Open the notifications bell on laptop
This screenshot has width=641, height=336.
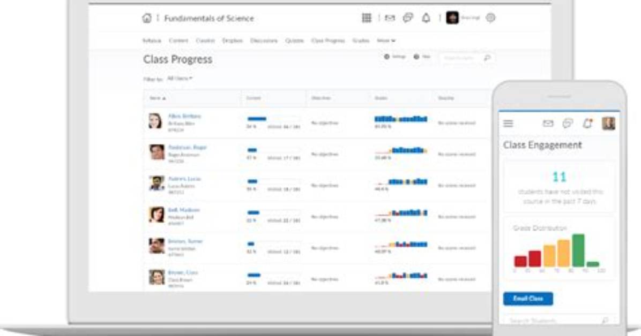426,18
